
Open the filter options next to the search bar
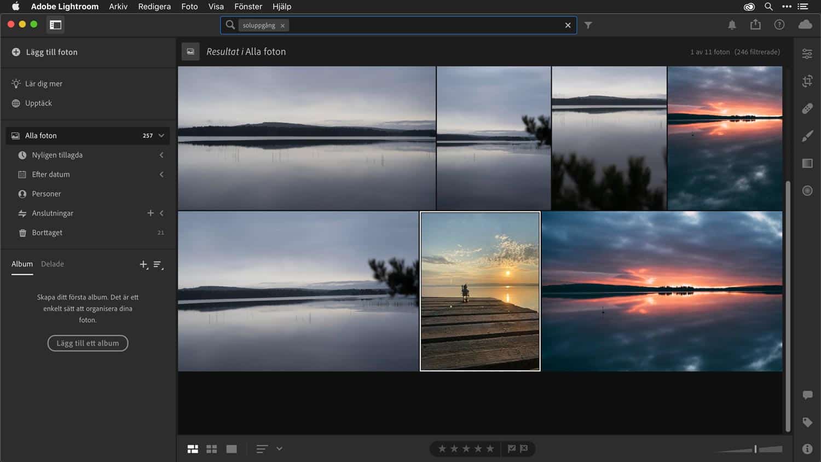click(x=588, y=25)
